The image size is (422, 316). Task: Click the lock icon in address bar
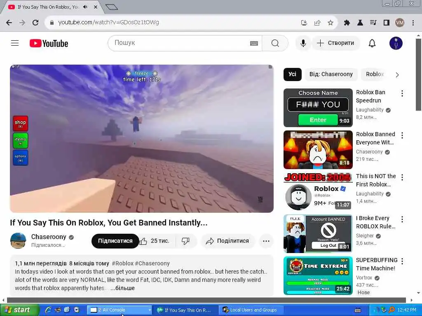tap(52, 23)
